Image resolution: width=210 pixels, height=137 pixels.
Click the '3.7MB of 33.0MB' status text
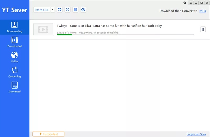(x=67, y=32)
